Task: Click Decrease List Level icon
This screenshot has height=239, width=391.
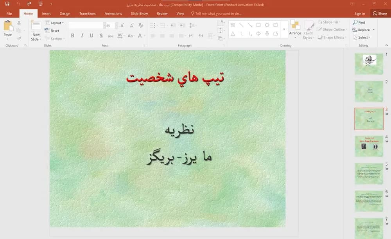Action: pyautogui.click(x=173, y=25)
